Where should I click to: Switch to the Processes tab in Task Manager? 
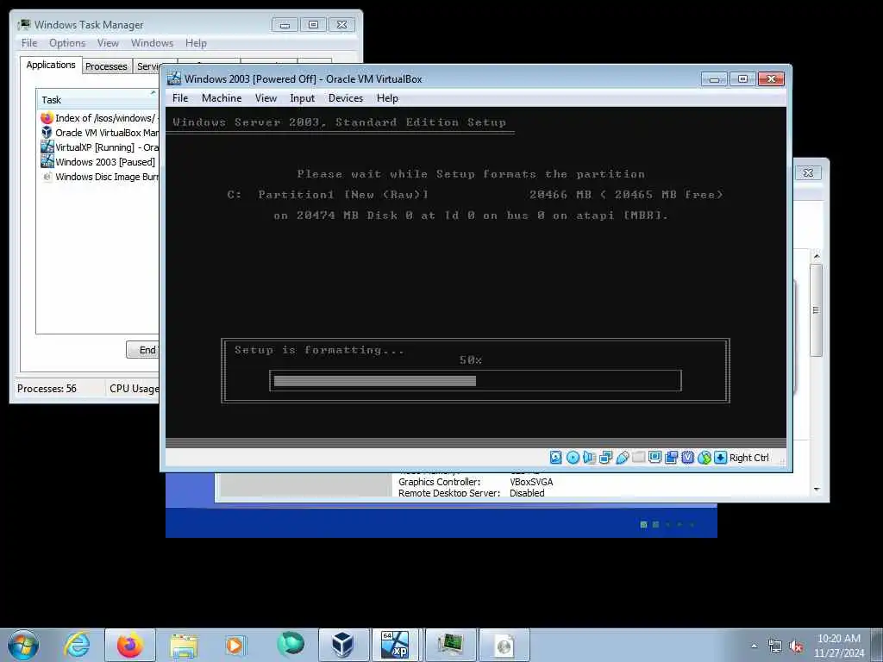coord(106,66)
